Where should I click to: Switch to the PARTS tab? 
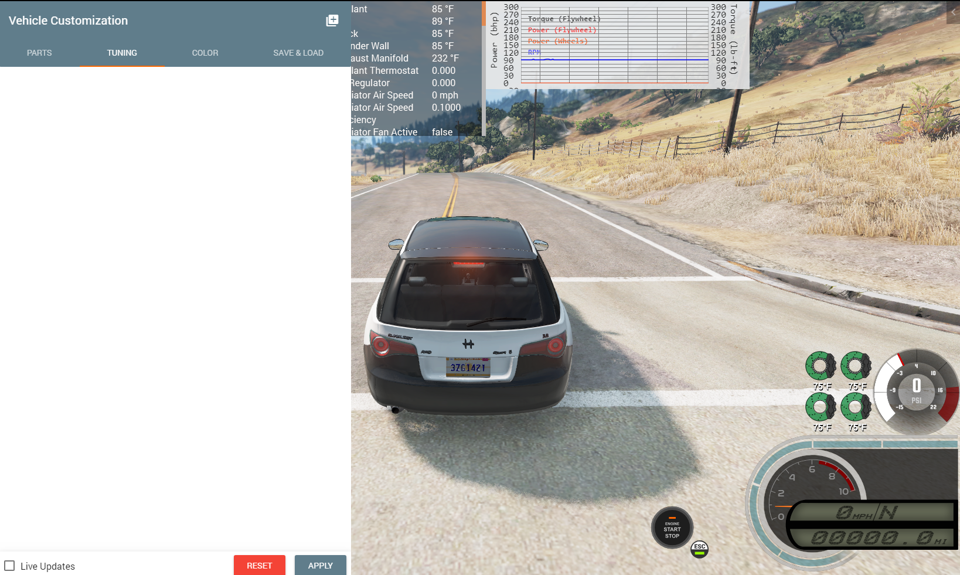pos(39,53)
